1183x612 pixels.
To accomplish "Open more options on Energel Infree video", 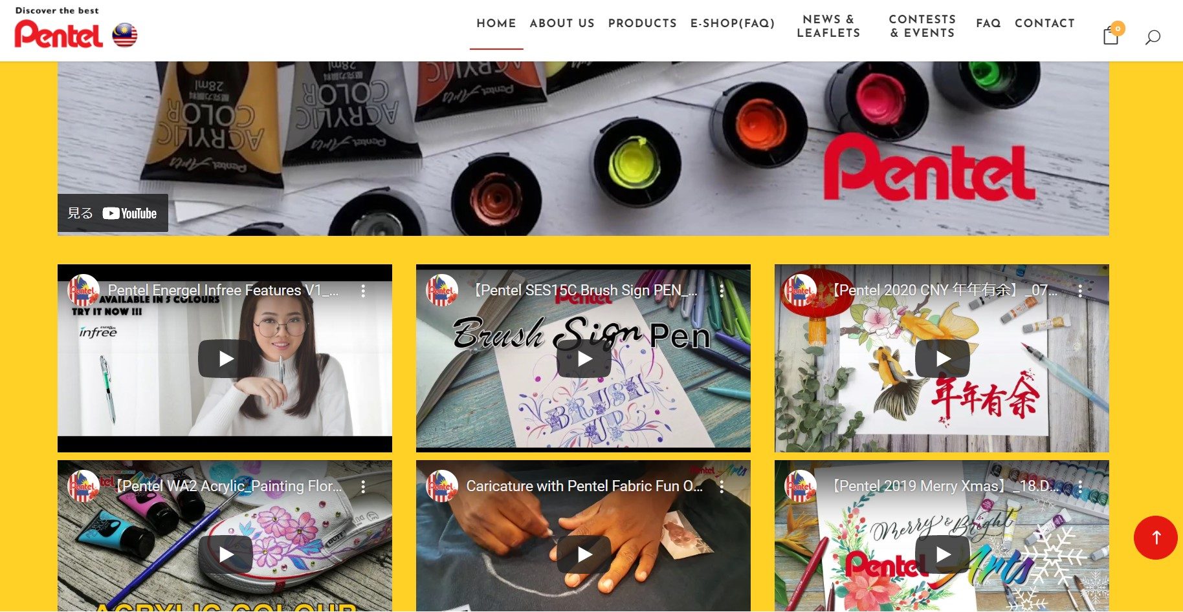I will (363, 291).
